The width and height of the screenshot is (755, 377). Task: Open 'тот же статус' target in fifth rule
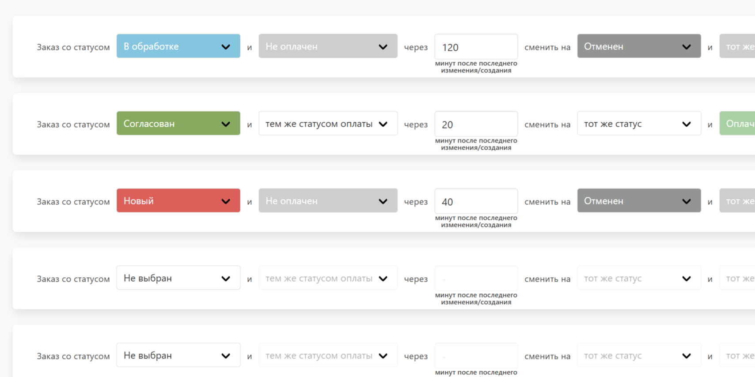click(638, 355)
